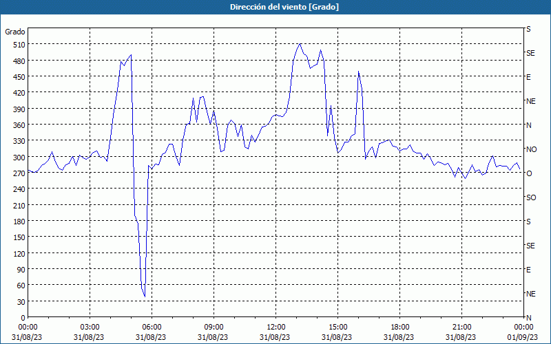Click the wind line peak touching 510
Image resolution: width=551 pixels, height=344 pixels.
click(x=300, y=44)
